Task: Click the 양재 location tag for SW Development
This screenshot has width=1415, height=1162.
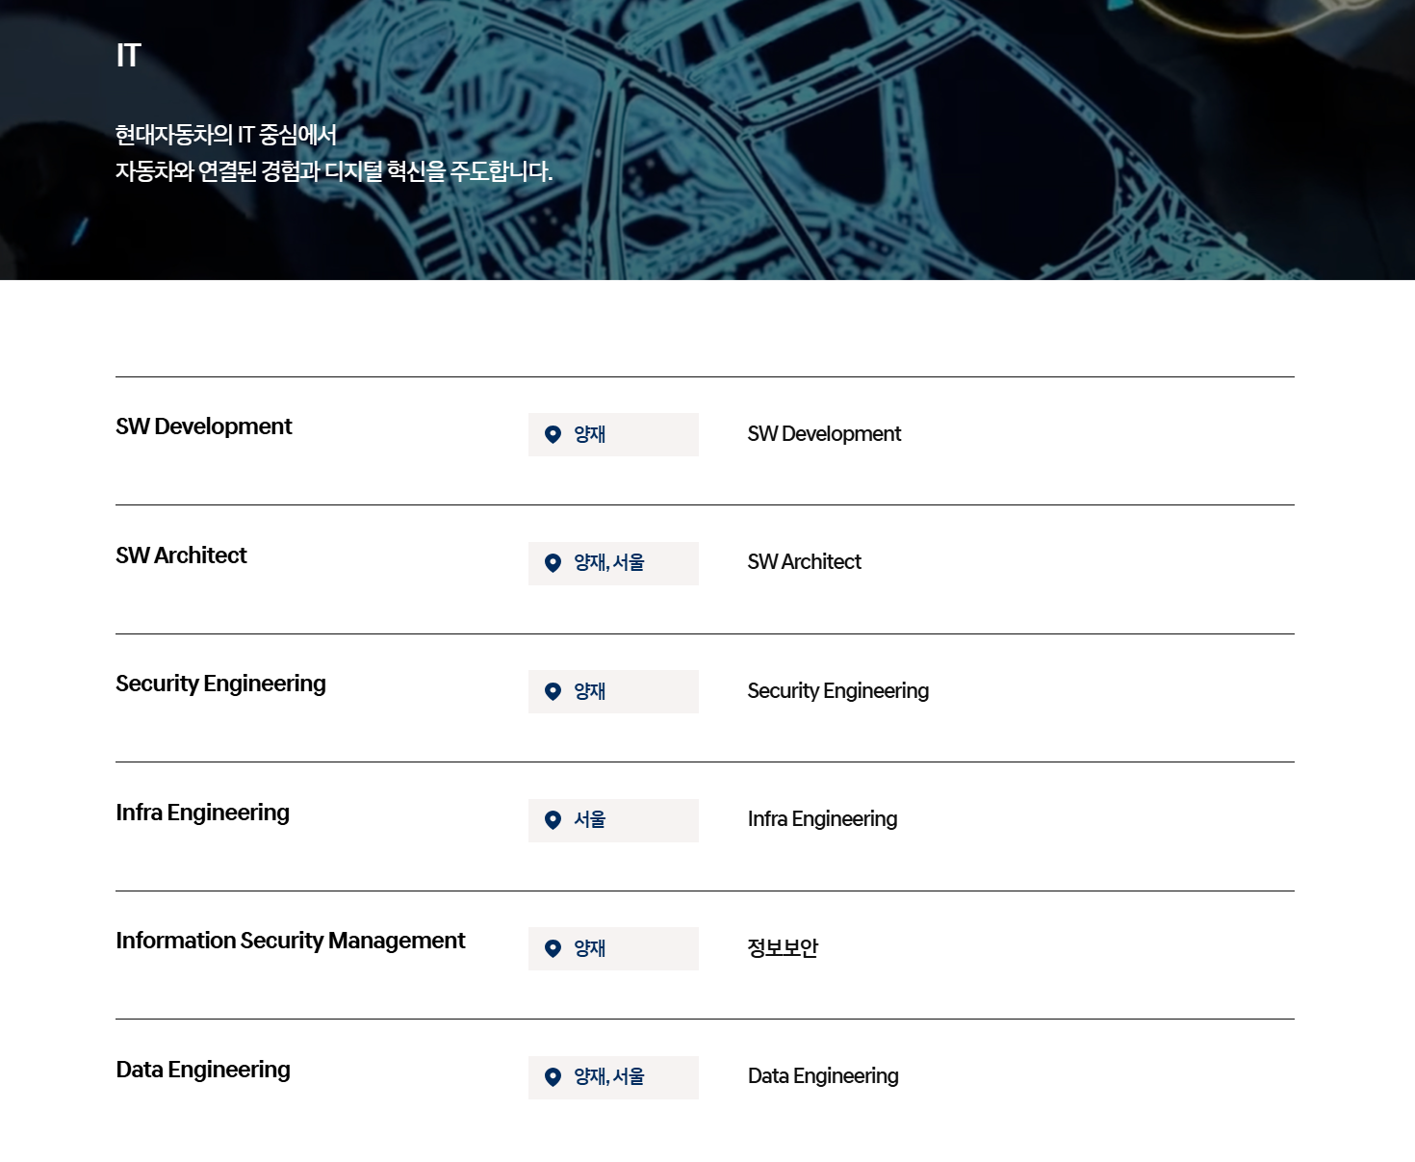Action: click(590, 434)
